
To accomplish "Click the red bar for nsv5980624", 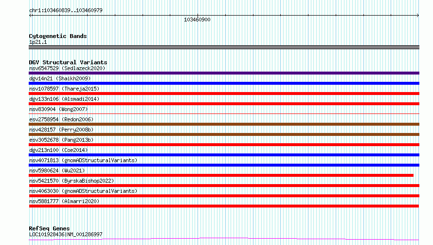I will (x=221, y=175).
